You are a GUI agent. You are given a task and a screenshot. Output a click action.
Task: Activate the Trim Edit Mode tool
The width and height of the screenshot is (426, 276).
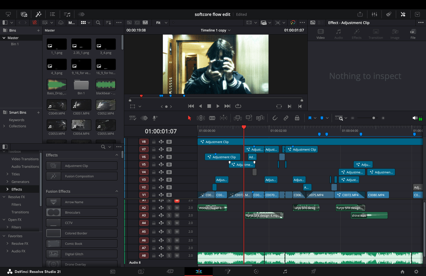(201, 118)
